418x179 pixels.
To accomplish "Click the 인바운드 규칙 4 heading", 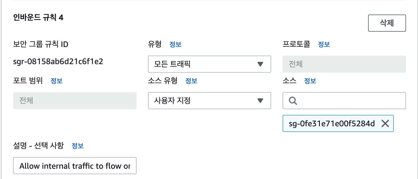I will click(38, 18).
